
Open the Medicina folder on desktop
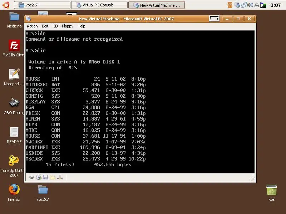pyautogui.click(x=14, y=20)
